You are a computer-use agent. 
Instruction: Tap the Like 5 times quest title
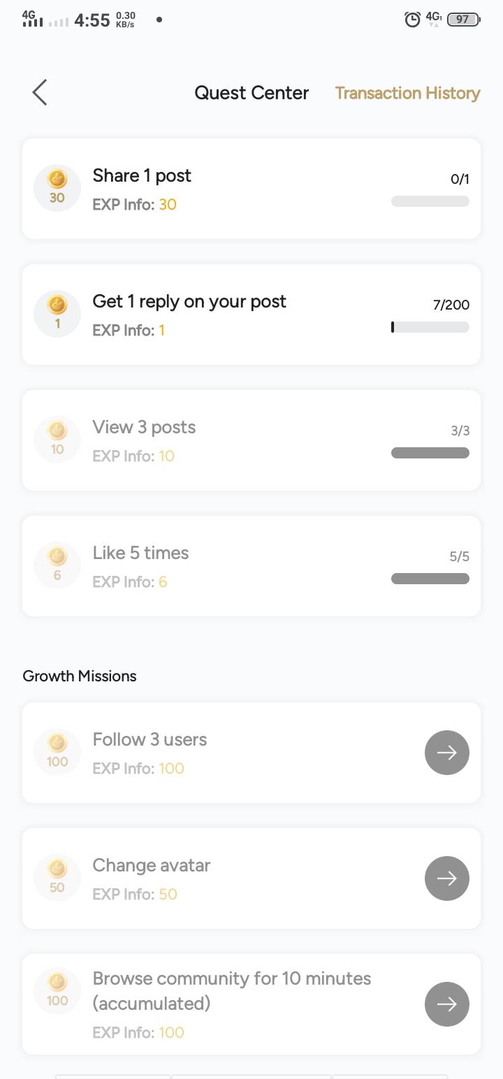140,553
